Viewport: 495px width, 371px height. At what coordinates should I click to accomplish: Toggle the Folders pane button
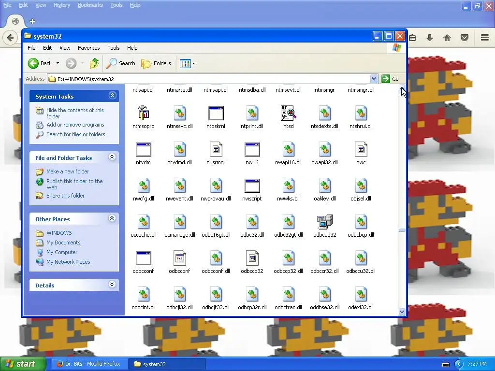[x=156, y=63]
